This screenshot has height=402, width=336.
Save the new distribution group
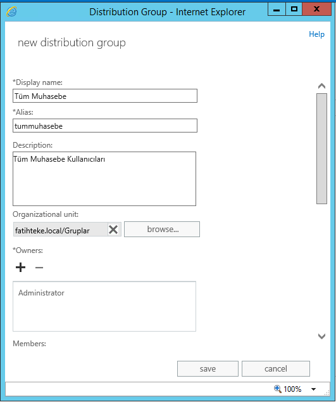pyautogui.click(x=208, y=368)
